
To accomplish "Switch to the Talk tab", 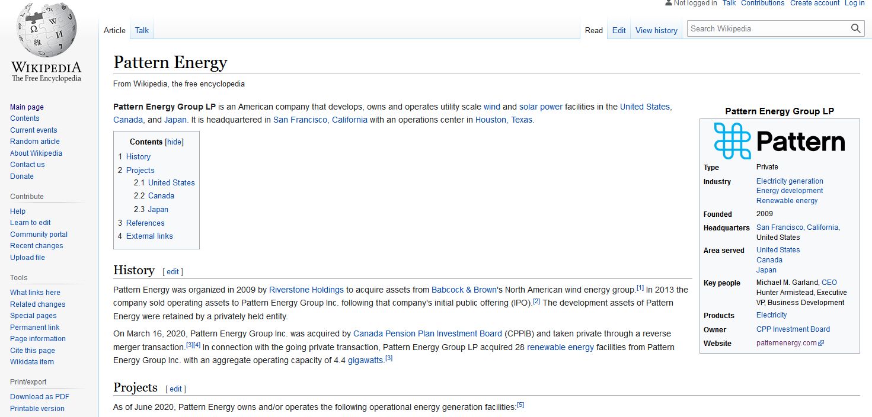I will click(x=142, y=30).
